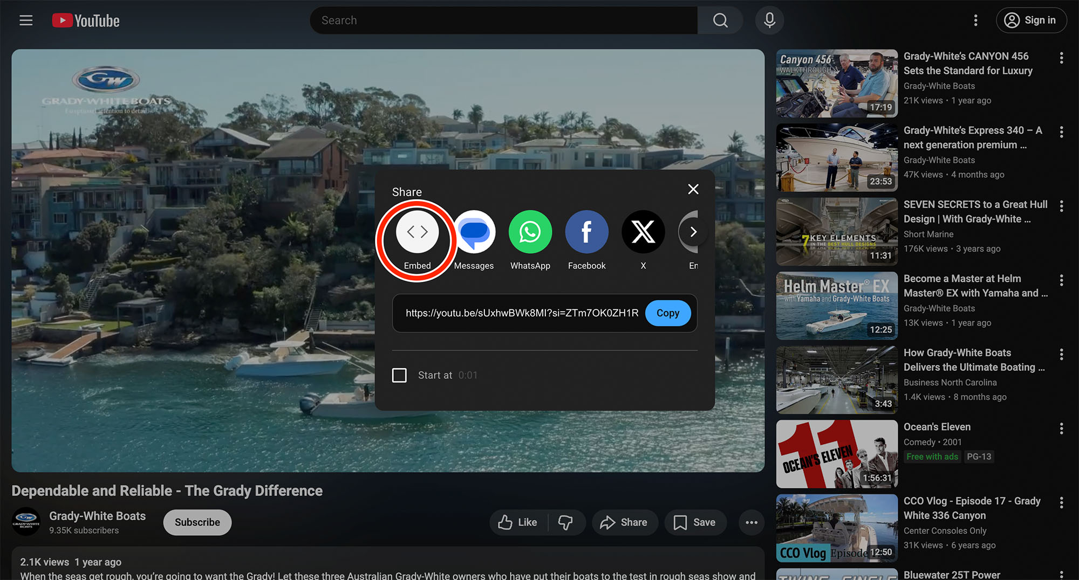Close the Share dialog
The height and width of the screenshot is (580, 1079).
693,189
